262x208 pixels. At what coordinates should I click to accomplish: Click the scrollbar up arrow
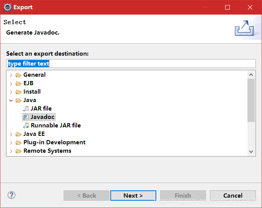(251, 75)
